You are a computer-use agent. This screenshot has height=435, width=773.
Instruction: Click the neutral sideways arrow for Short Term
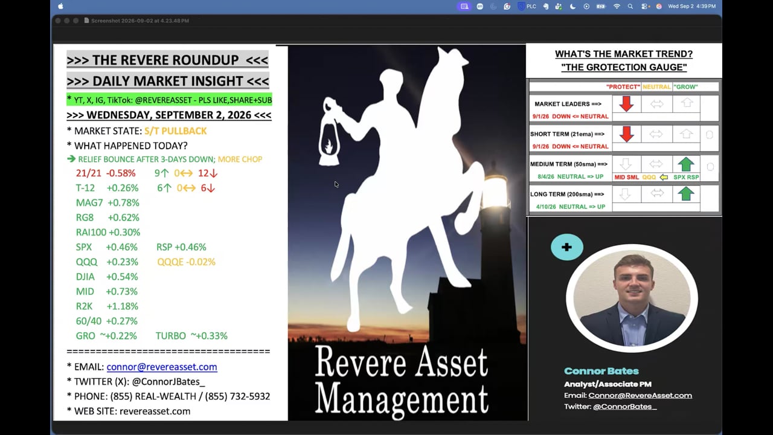(656, 134)
